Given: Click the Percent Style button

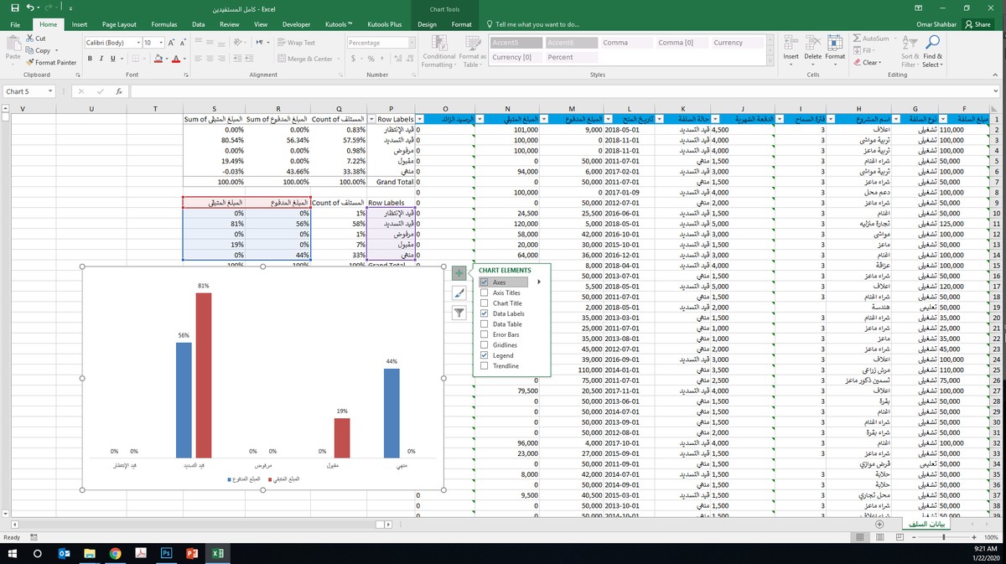Looking at the screenshot, I should click(371, 59).
